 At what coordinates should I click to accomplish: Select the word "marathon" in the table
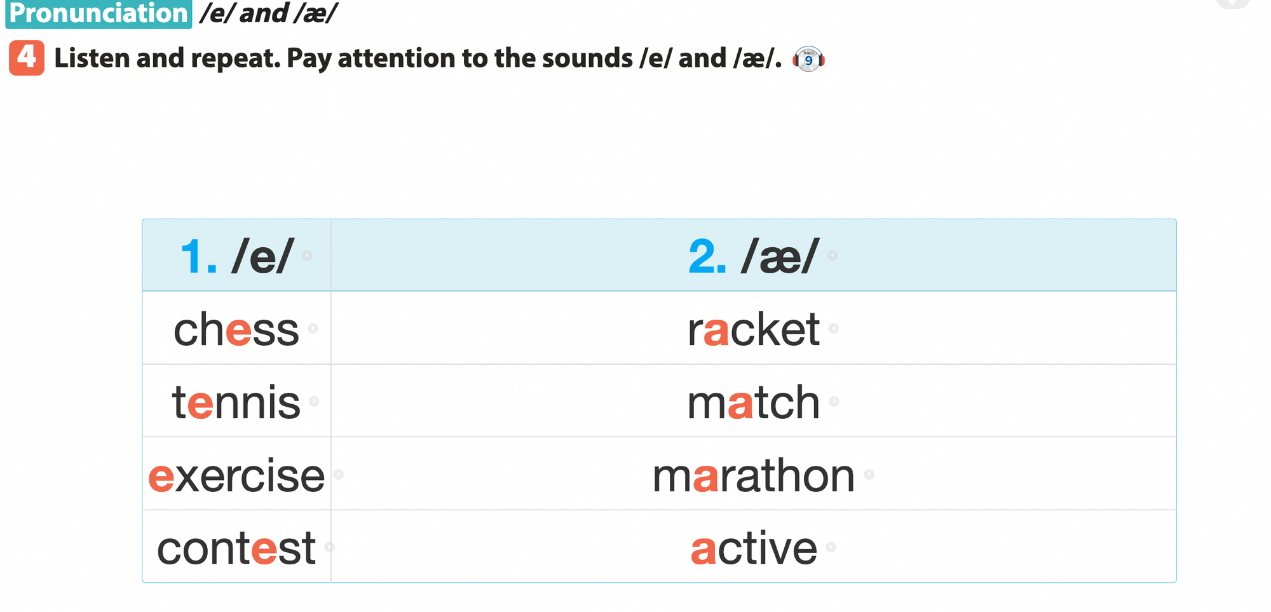[754, 475]
